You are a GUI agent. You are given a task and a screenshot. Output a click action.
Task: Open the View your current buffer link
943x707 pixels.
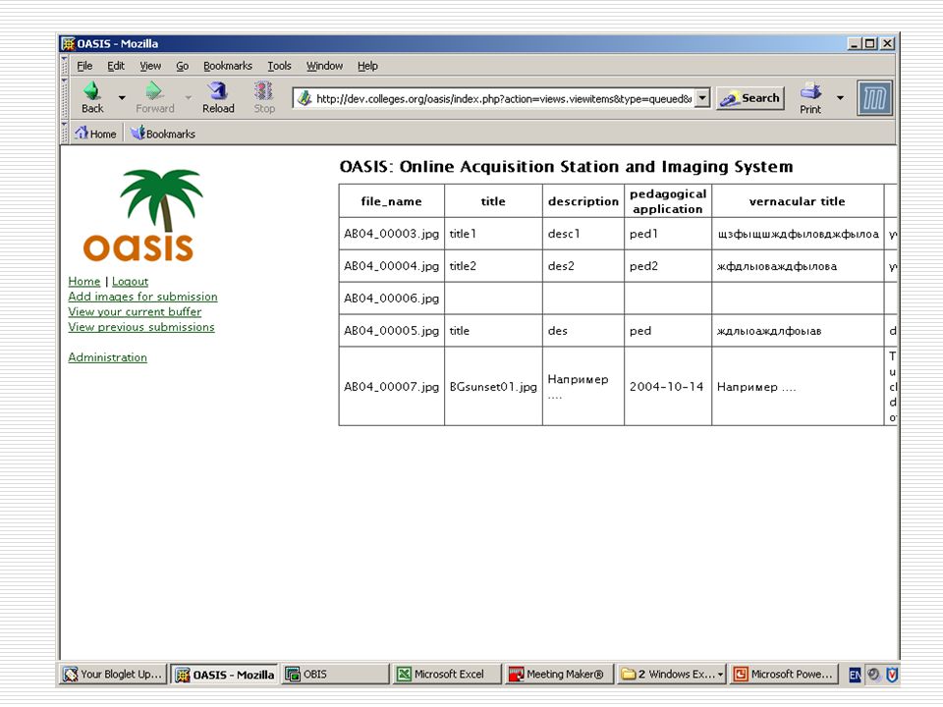(x=135, y=311)
